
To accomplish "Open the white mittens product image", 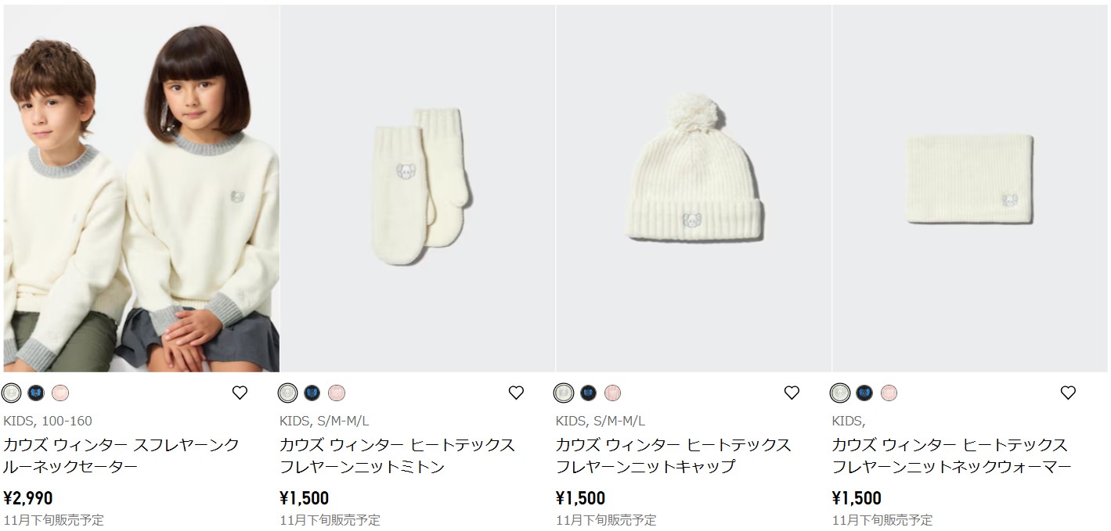I will coord(417,188).
